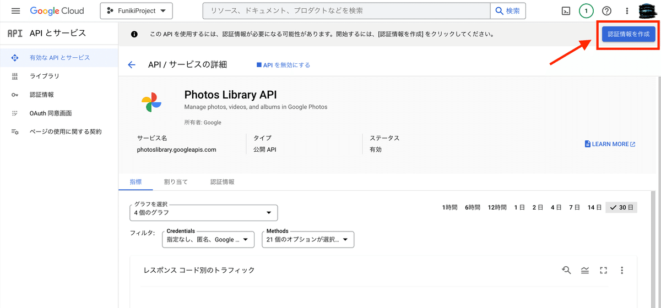Select the 指標 tab
This screenshot has width=661, height=308.
136,182
